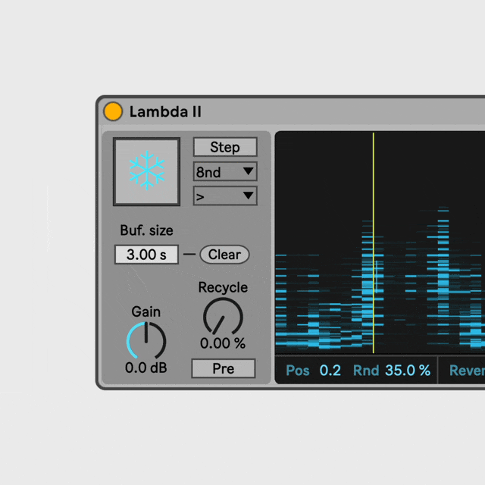Adjust the Recycle knob
The width and height of the screenshot is (485, 485).
[x=223, y=316]
